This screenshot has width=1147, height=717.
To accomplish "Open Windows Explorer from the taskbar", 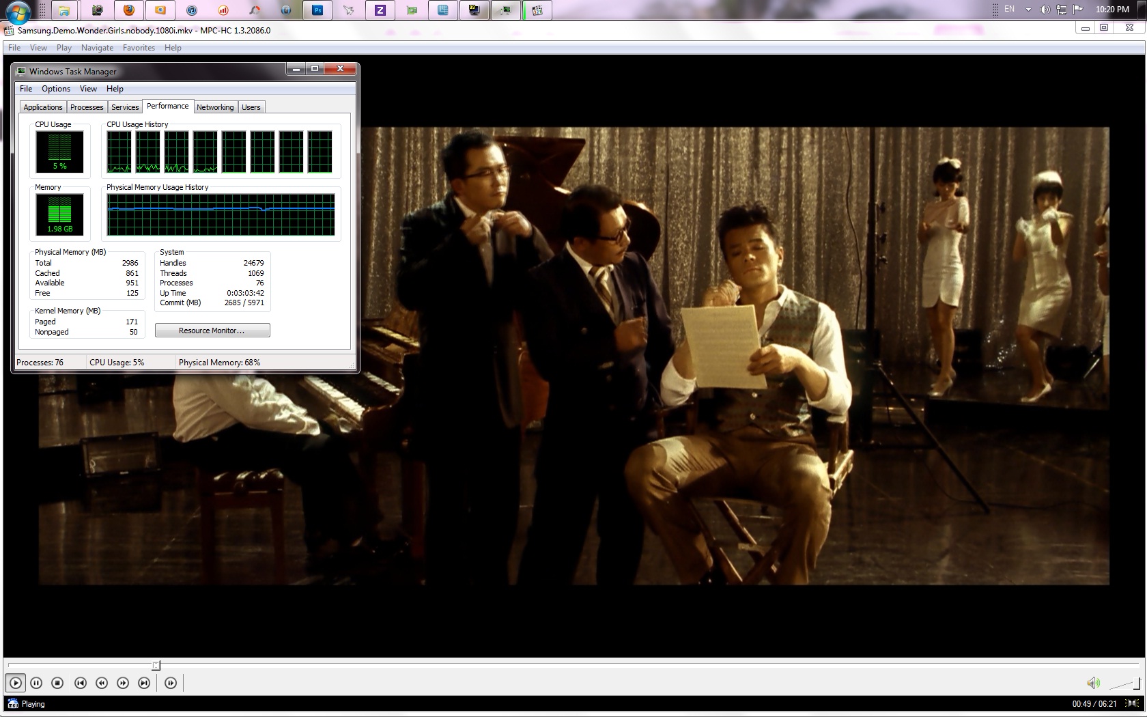I will point(63,10).
